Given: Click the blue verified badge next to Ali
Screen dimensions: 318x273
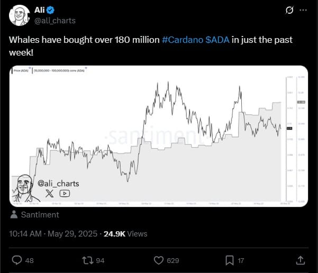Looking at the screenshot, I should 50,10.
